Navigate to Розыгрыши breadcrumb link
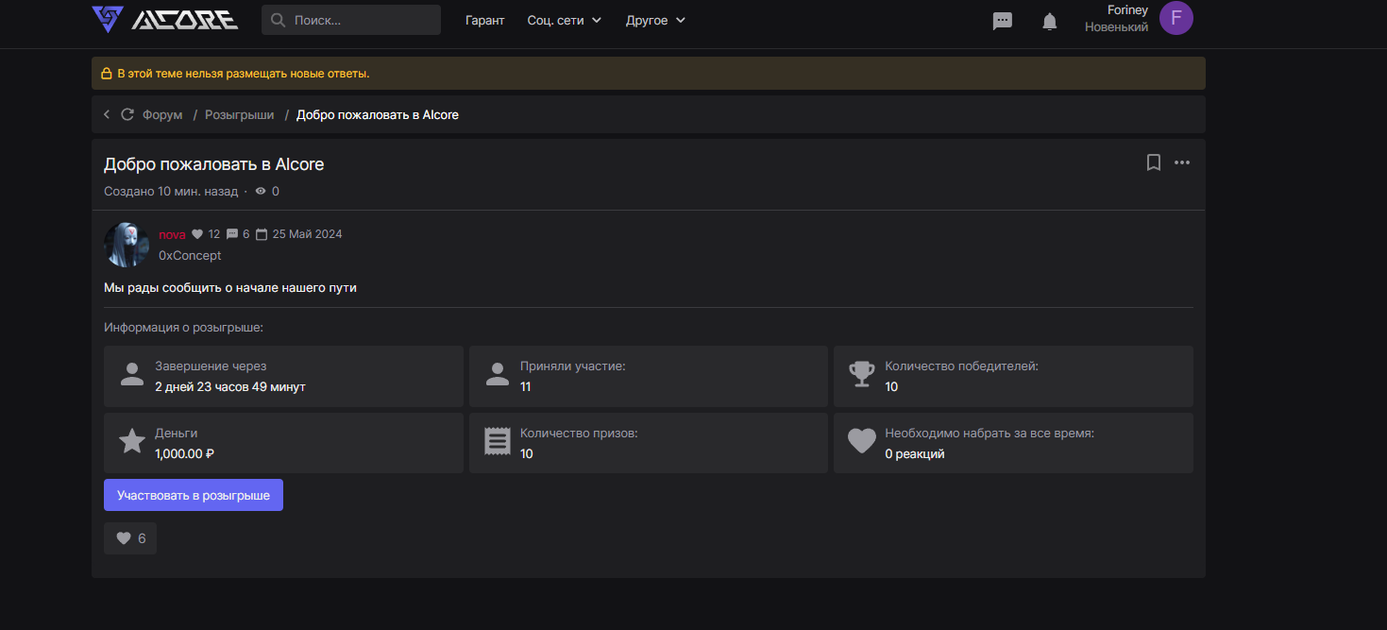Screen dimensions: 1387x630 coord(240,114)
